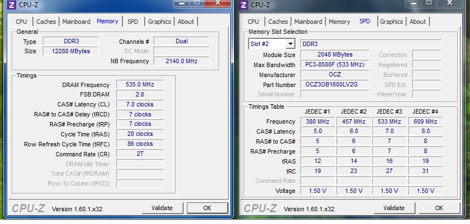This screenshot has width=470, height=224.
Task: Click the Part Number field showing OCZ3OB1600LV2G
Action: 335,85
